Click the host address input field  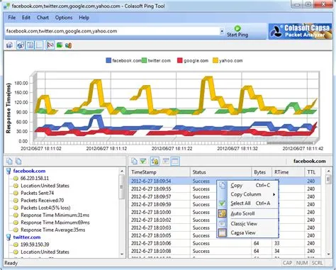coord(112,31)
